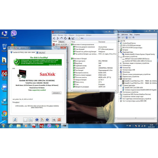This screenshot has width=158, height=158.
Task: Click UK language indicator in system tray
Action: point(127,125)
